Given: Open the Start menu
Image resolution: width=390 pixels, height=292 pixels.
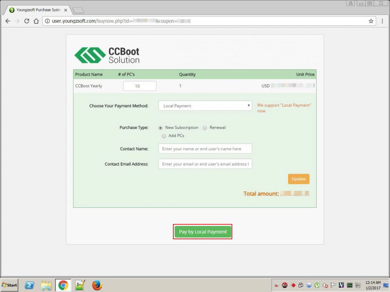Looking at the screenshot, I should pyautogui.click(x=9, y=285).
